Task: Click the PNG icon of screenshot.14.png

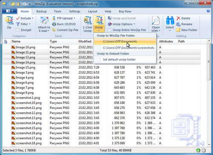Action: (13, 123)
